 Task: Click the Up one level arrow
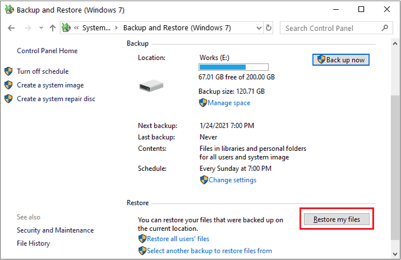click(x=53, y=28)
